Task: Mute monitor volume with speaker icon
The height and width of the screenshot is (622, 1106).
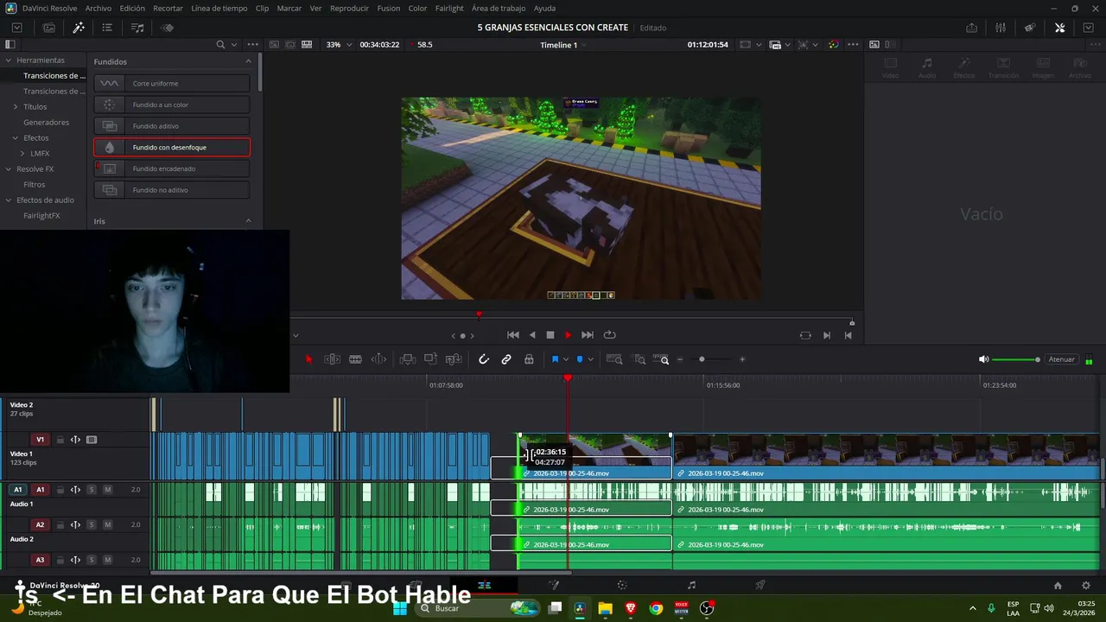Action: tap(983, 359)
